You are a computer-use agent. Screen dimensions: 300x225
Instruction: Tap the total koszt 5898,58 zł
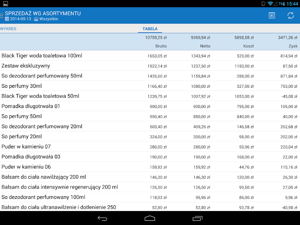[244, 37]
